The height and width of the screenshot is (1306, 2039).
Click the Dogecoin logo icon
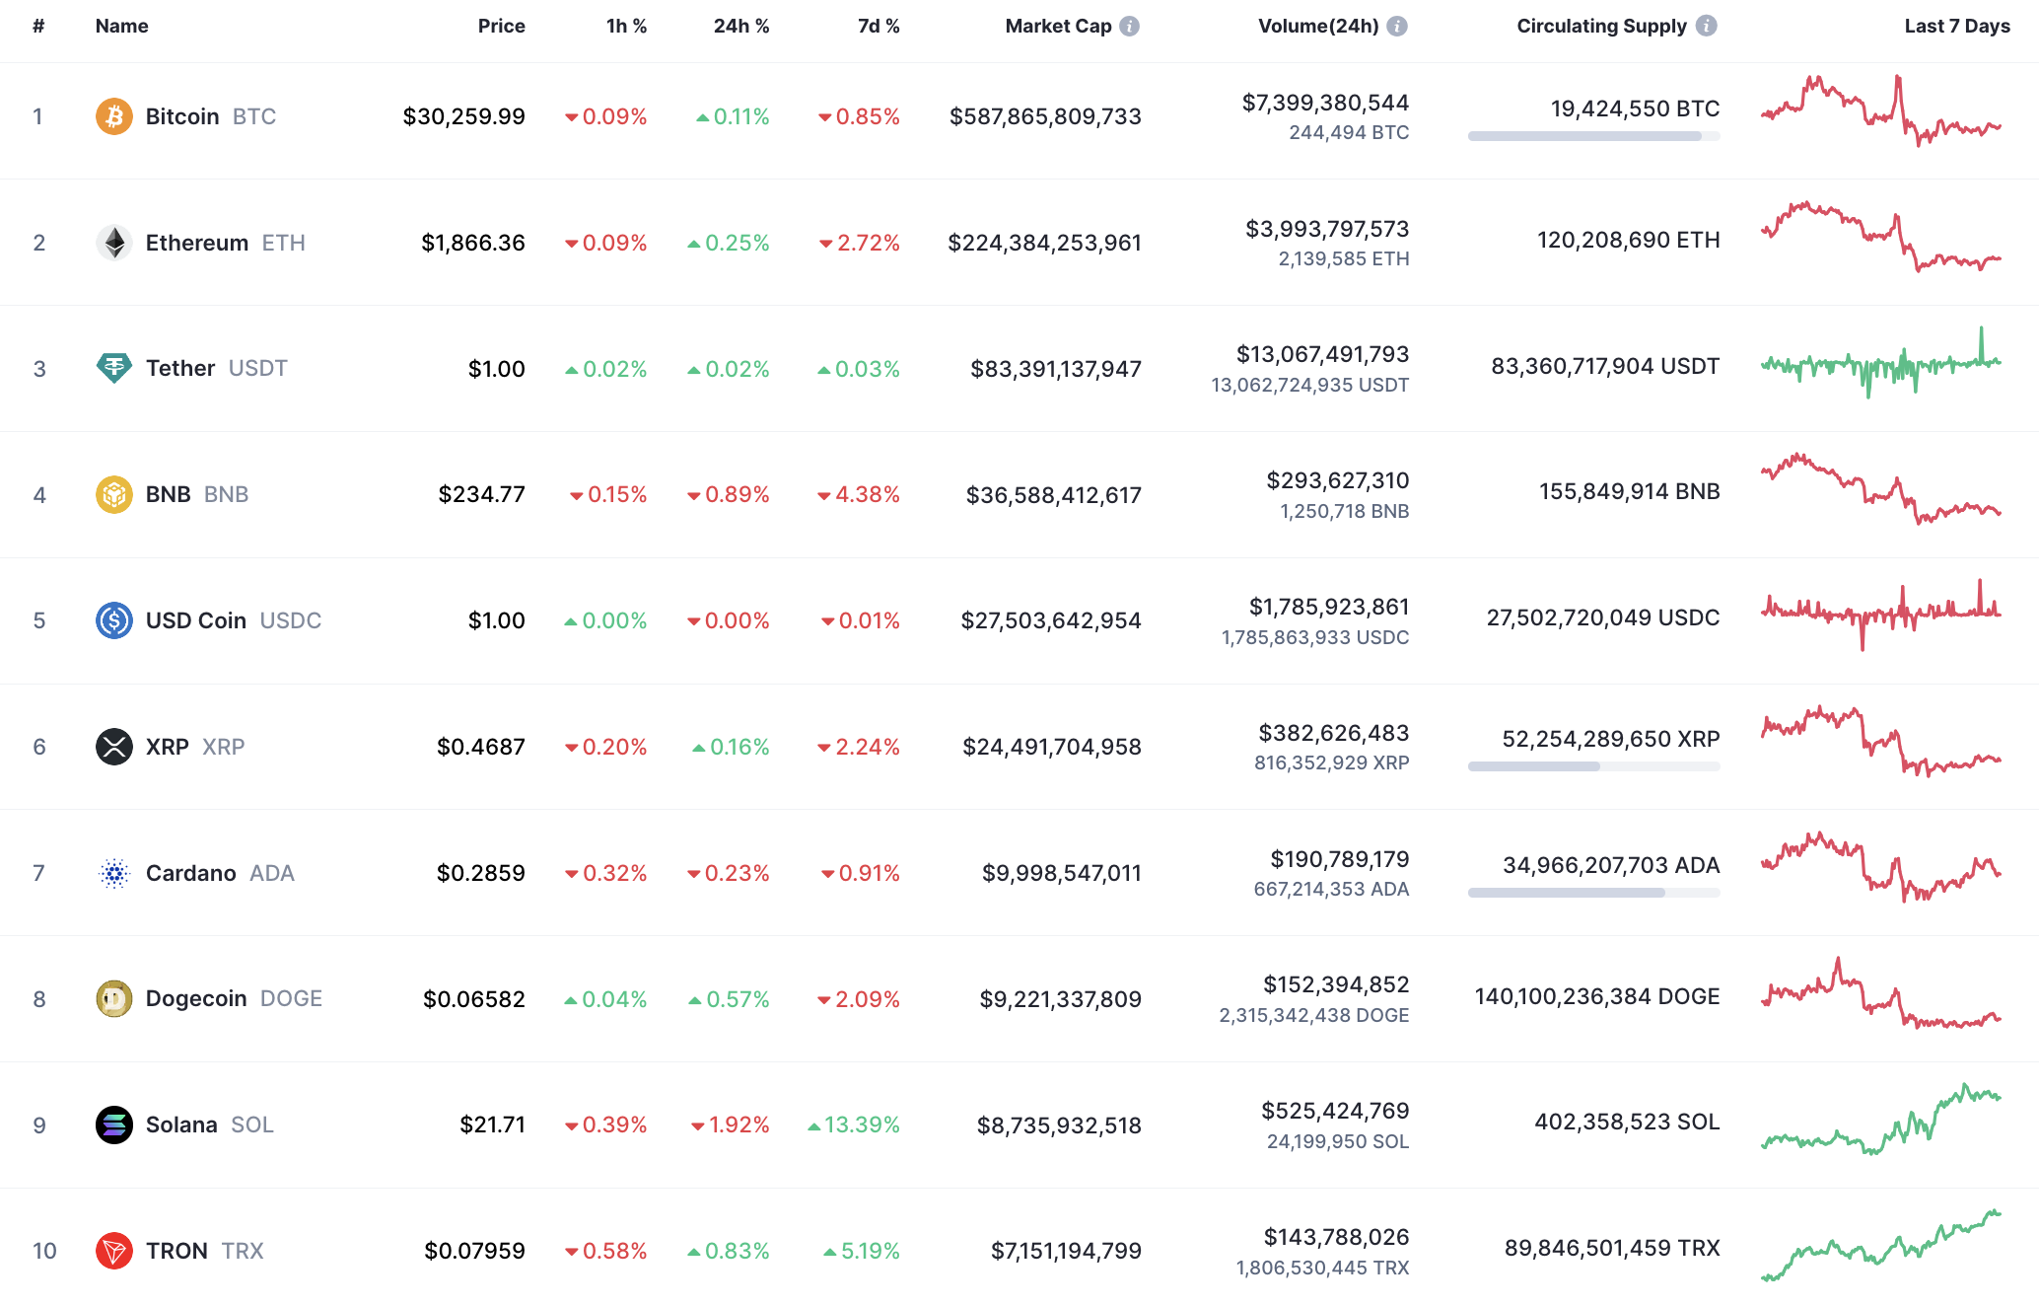[114, 998]
